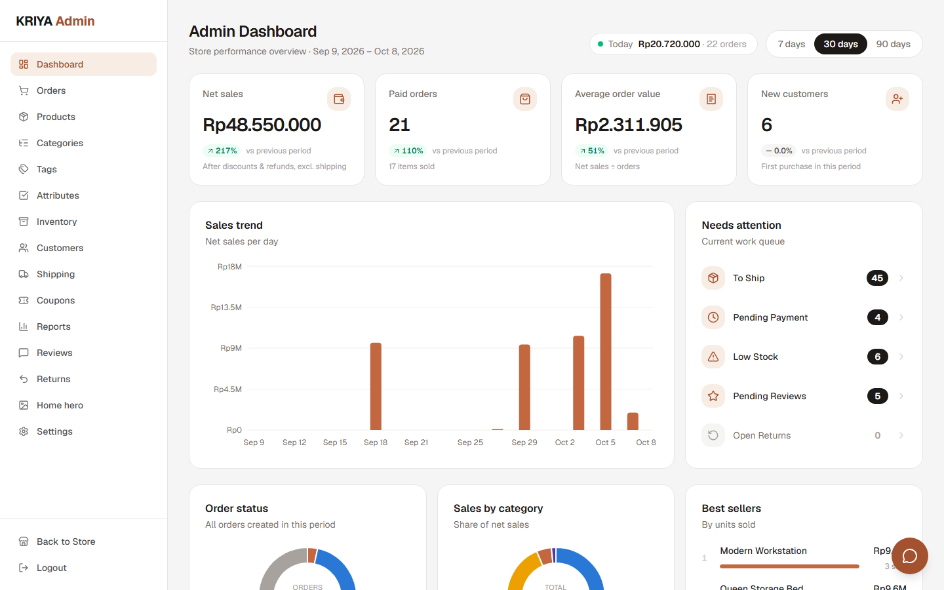Click the Reviews speech bubble icon
This screenshot has width=944, height=590.
24,353
